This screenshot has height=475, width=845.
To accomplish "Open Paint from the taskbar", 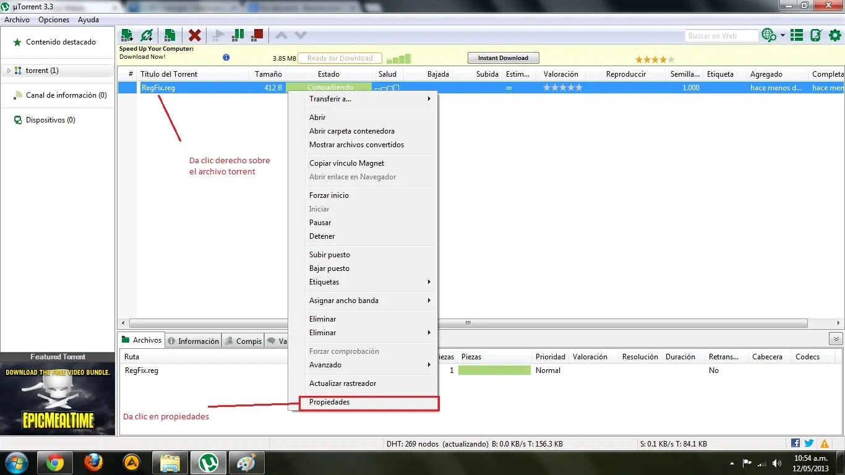I will pyautogui.click(x=246, y=463).
